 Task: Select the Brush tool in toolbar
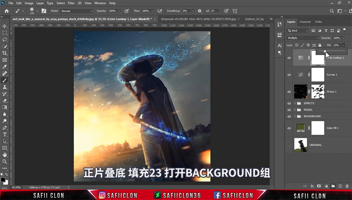(x=4, y=80)
